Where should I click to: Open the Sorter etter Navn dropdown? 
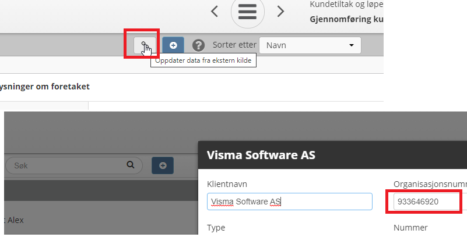310,45
